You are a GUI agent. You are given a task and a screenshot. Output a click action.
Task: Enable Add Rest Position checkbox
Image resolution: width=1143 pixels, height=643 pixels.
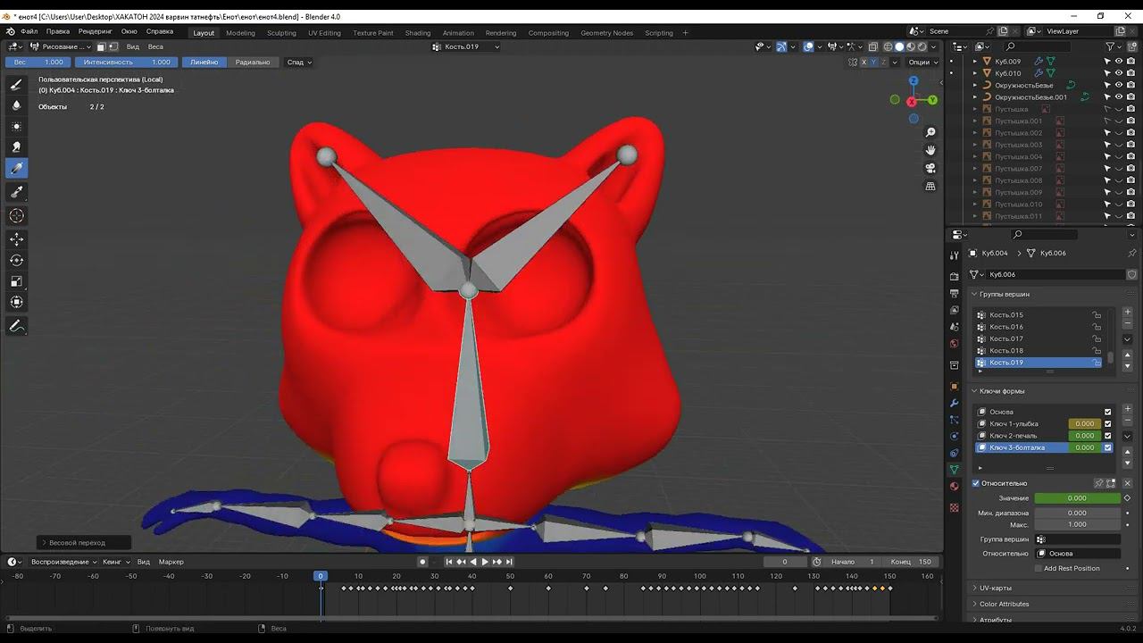pyautogui.click(x=1039, y=568)
